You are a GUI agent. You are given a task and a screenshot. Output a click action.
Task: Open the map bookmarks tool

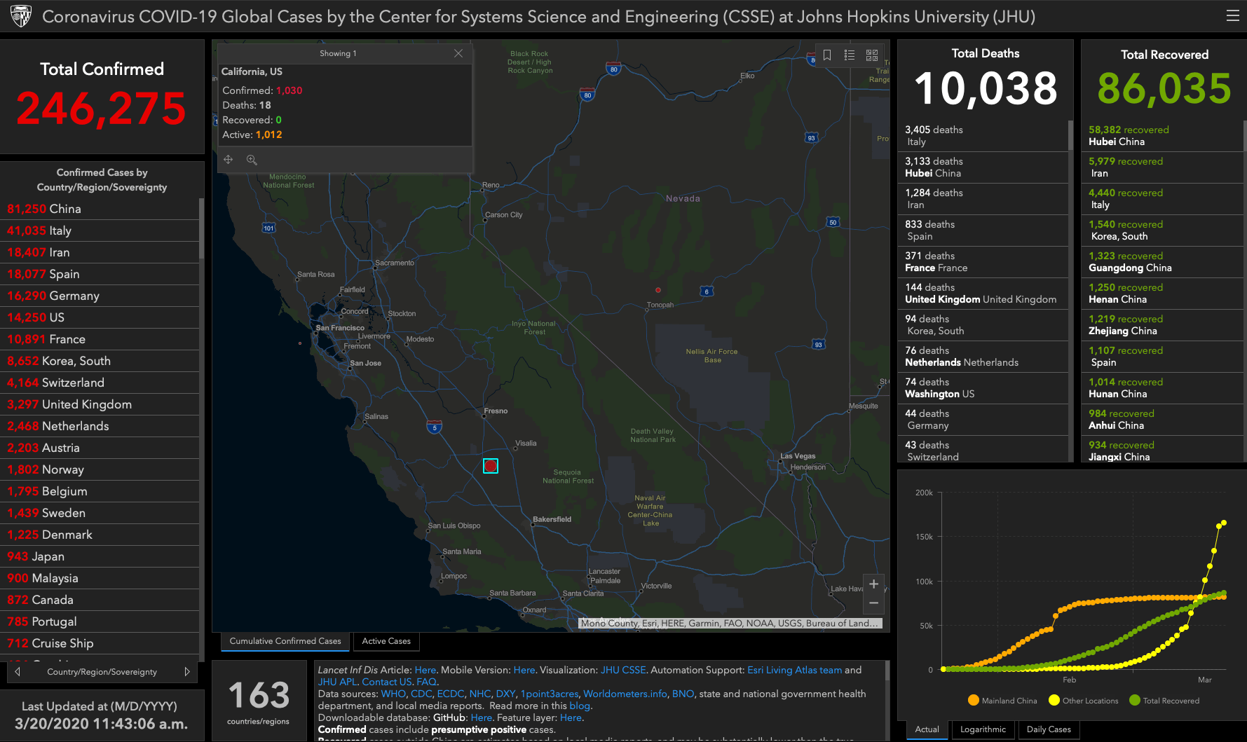pyautogui.click(x=827, y=55)
